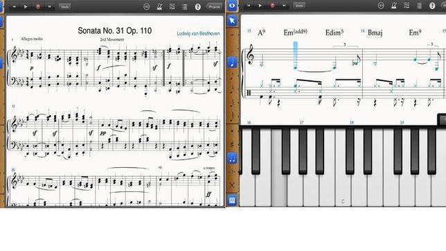Open the tempo settings in the right toolbar
The width and height of the screenshot is (446, 251).
tap(381, 6)
